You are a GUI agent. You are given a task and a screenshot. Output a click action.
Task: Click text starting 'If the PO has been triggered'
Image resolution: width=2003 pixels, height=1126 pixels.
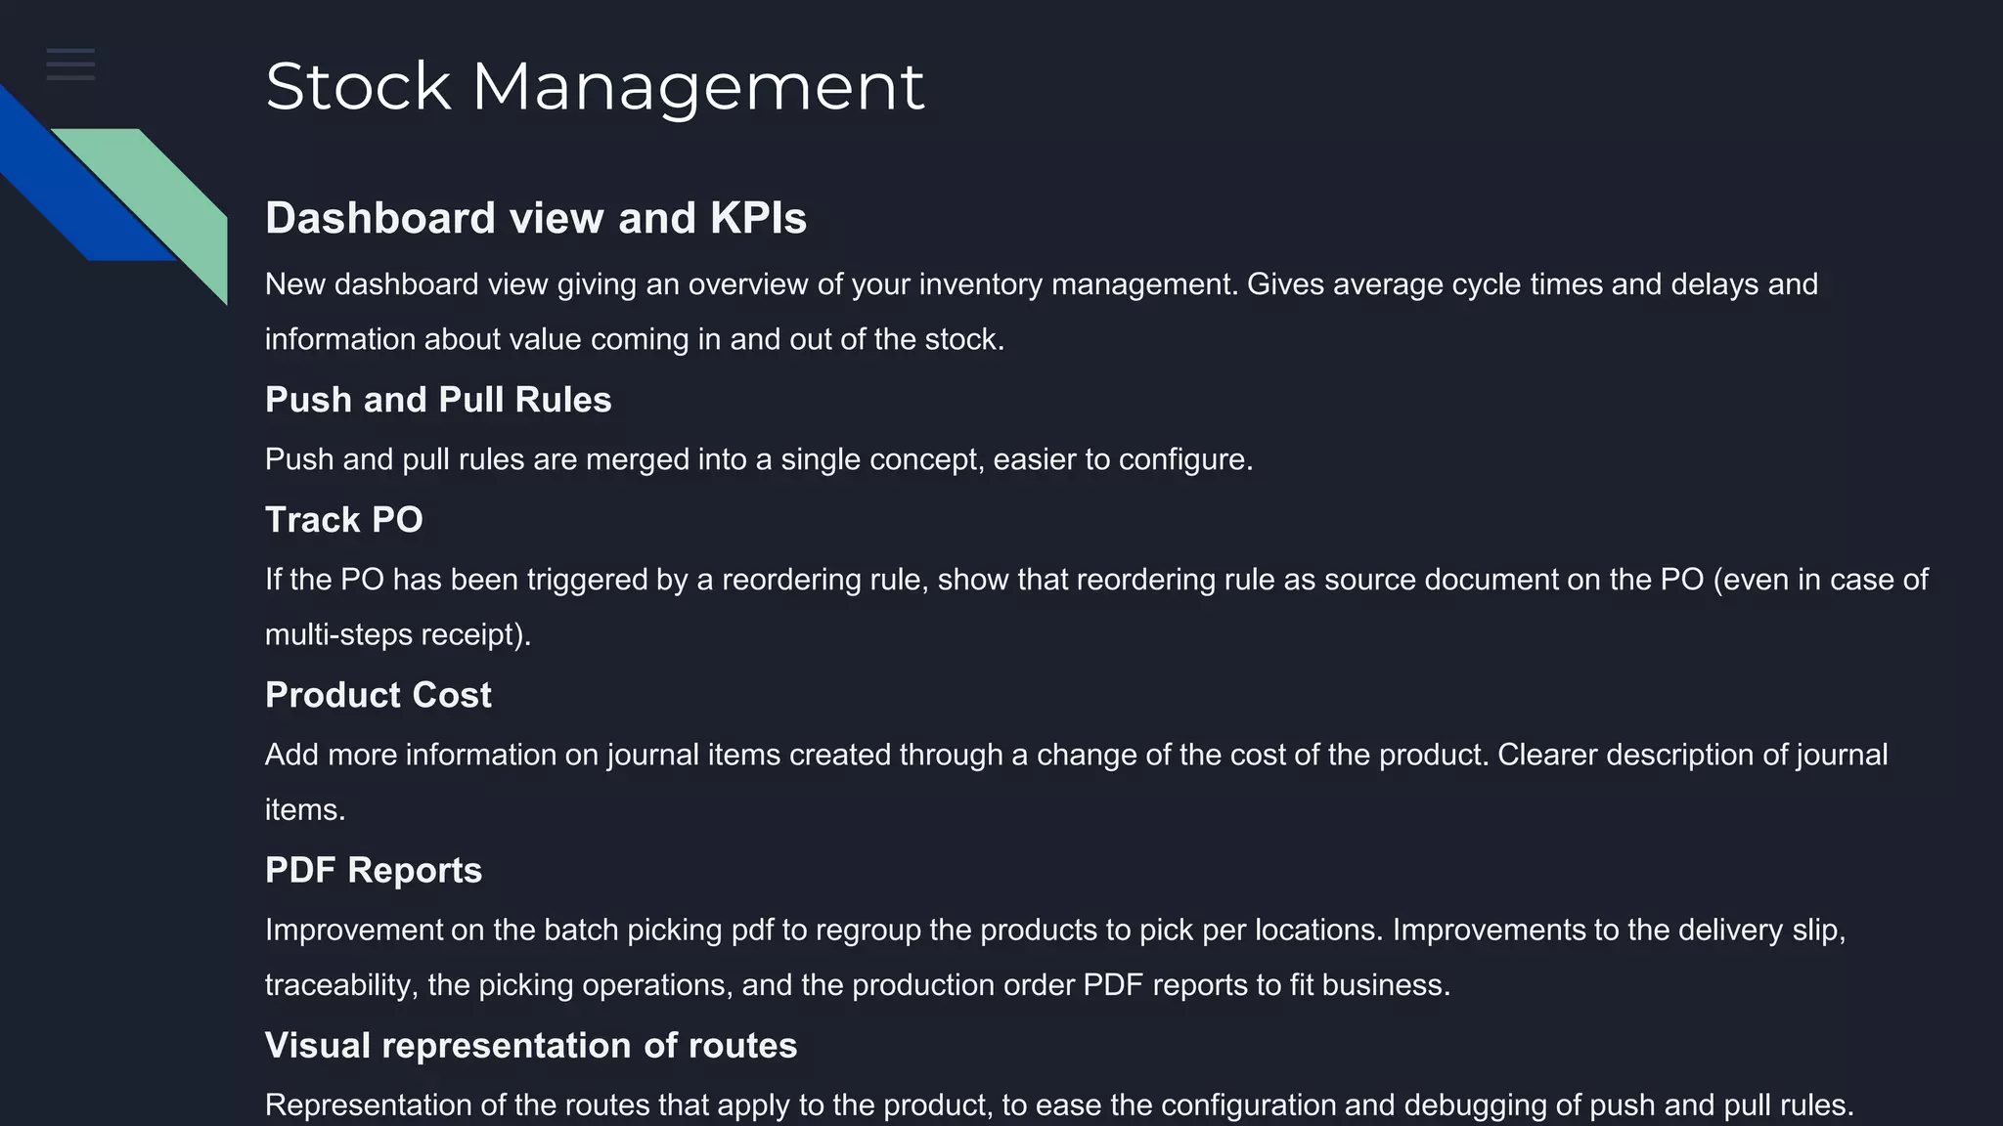1096,580
